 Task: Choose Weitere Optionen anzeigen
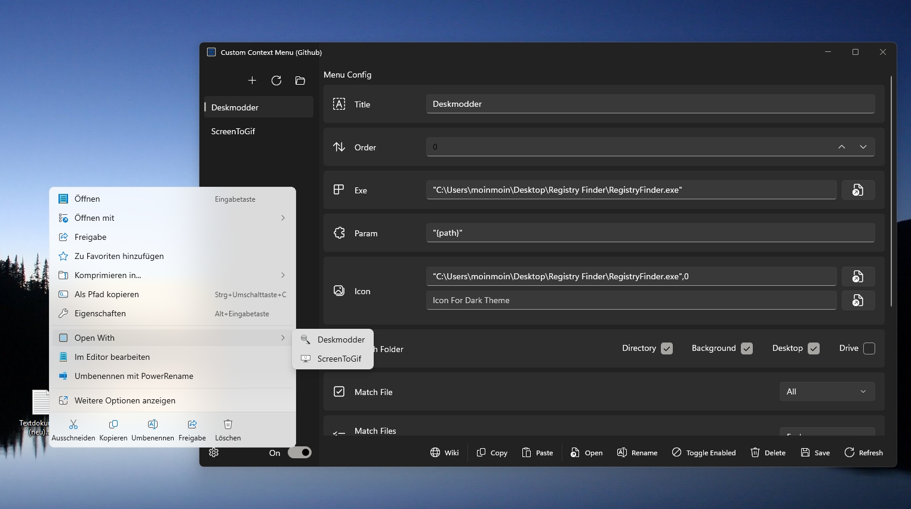tap(172, 400)
